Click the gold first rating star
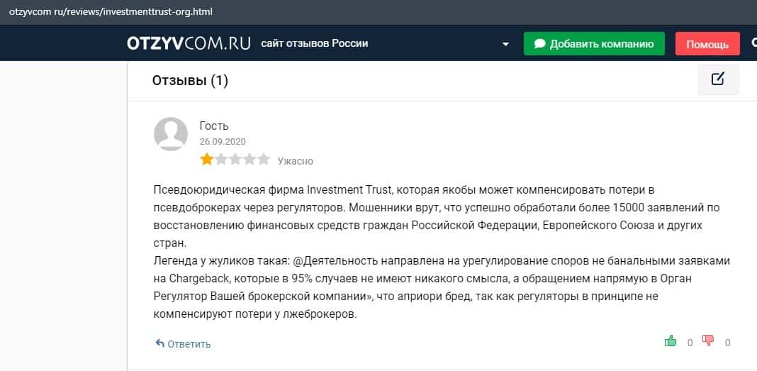Viewport: 757px width, 371px height. click(206, 160)
